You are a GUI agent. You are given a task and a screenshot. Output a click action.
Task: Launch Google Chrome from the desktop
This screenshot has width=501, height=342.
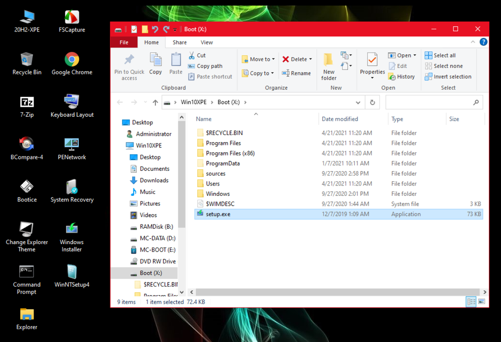(x=72, y=64)
